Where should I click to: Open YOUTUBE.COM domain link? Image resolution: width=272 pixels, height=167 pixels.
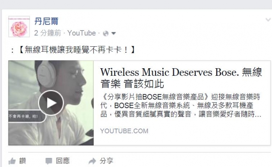pos(124,131)
